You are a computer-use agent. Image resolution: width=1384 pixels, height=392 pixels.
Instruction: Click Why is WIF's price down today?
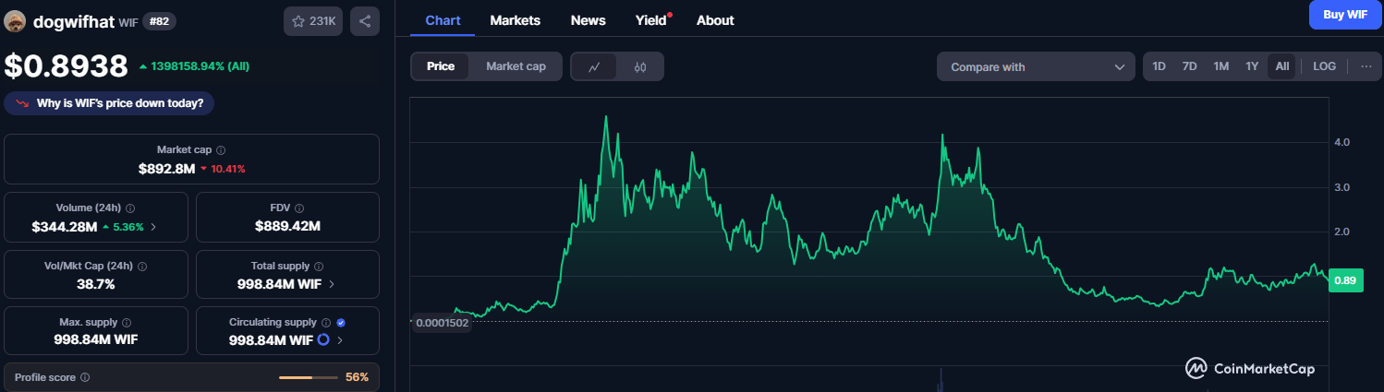110,103
